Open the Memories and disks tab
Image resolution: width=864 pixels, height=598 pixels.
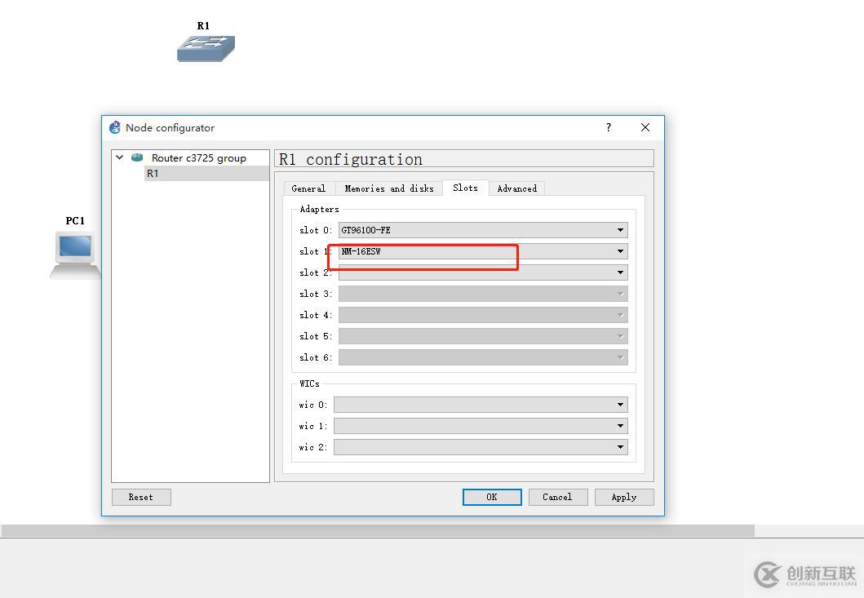[x=389, y=188]
